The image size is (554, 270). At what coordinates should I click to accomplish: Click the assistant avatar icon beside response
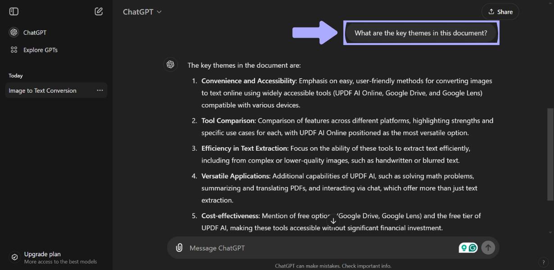[x=170, y=65]
